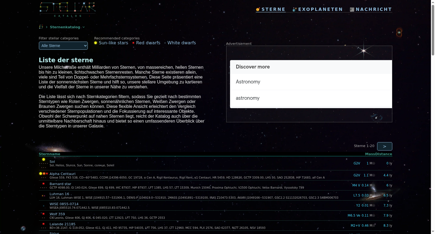The image size is (435, 234).
Task: Sort by the Sternname column header
Action: (49, 154)
